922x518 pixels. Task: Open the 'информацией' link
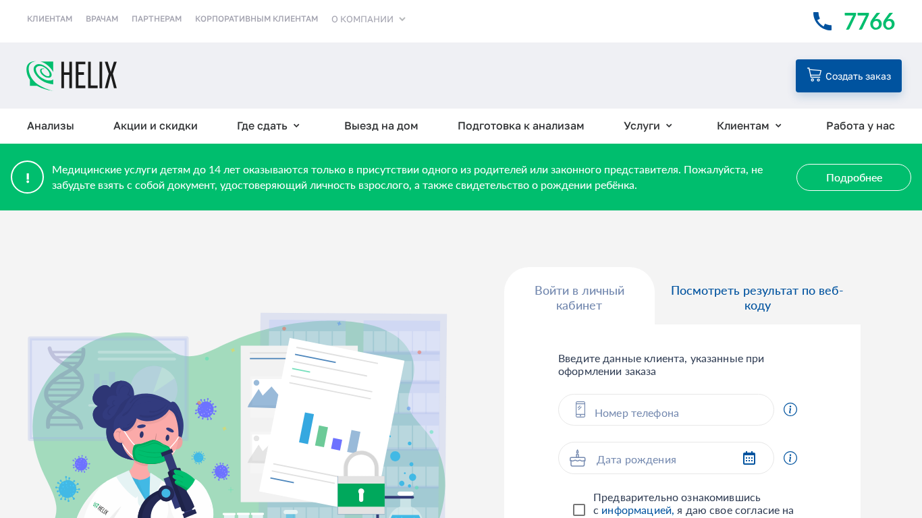click(x=636, y=510)
